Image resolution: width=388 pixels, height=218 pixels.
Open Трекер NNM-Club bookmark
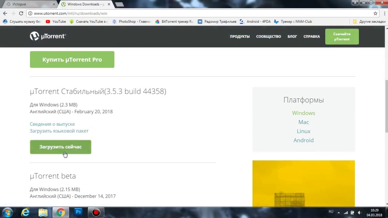tap(293, 21)
